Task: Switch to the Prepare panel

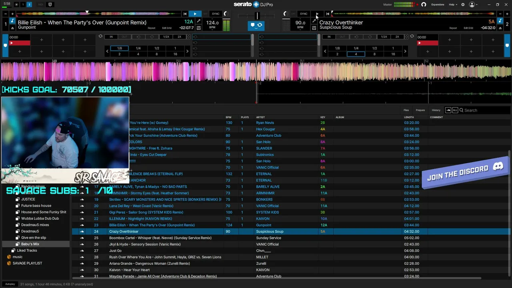Action: [420, 110]
